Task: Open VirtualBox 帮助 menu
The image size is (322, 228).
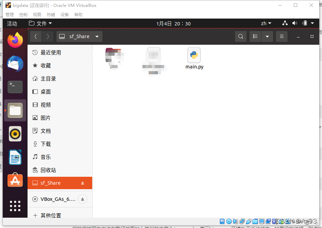Action: click(x=78, y=14)
